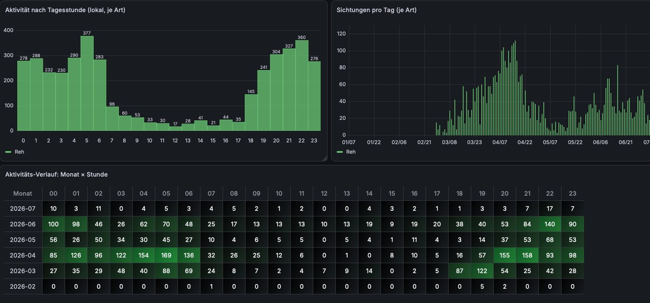The image size is (650, 303).
Task: Click the cell with value 70 in the 2026-06 row
Action: (x=166, y=225)
